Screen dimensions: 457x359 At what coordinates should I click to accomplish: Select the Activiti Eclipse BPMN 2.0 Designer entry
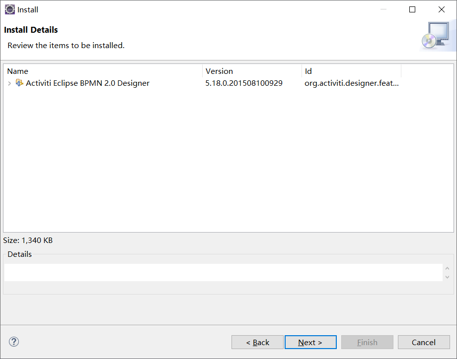coord(87,83)
